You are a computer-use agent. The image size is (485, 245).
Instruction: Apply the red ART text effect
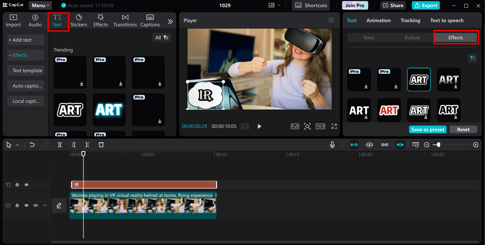[389, 110]
